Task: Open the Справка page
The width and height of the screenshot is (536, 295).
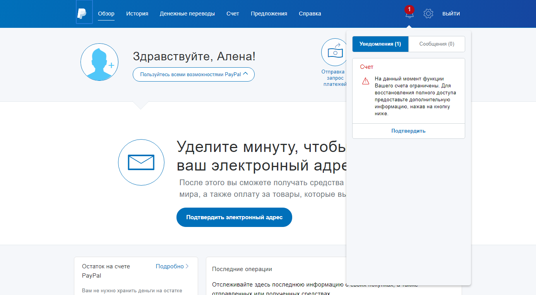Action: click(310, 13)
